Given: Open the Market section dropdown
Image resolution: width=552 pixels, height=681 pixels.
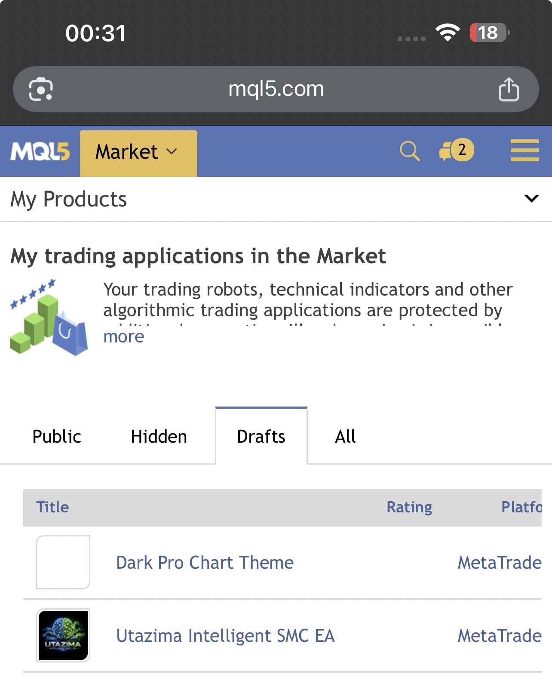Looking at the screenshot, I should (x=138, y=152).
